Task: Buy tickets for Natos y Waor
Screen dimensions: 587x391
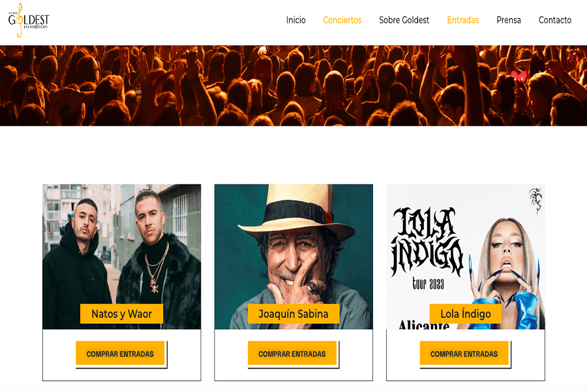Action: (120, 353)
